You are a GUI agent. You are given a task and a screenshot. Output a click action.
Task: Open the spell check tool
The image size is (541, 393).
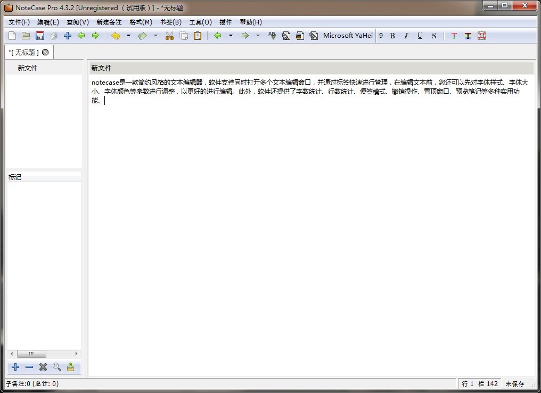(x=272, y=36)
